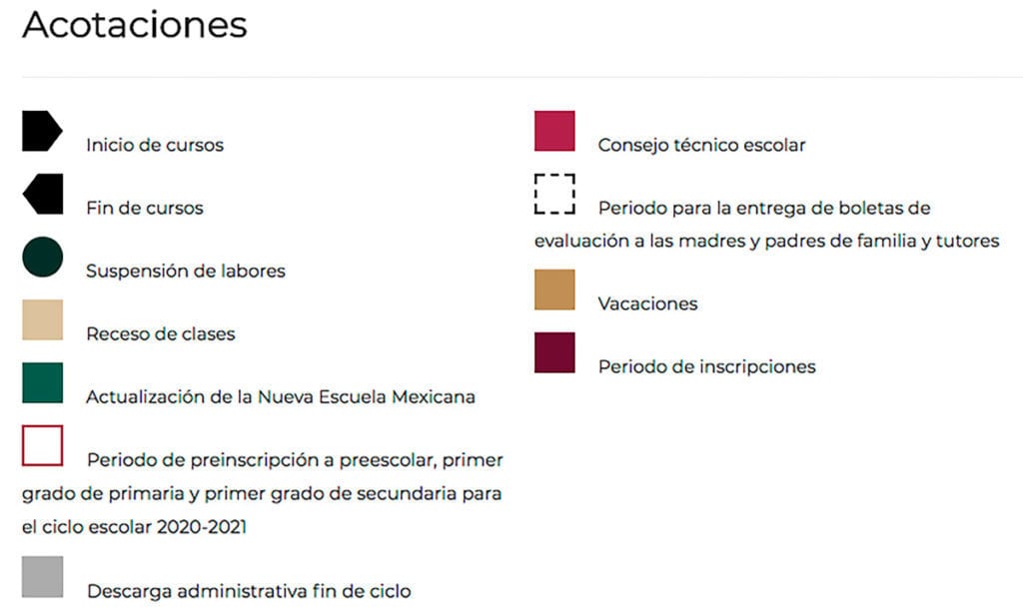Select the red-outlined preinscripción square icon
Viewport: 1023px width, 612px height.
(42, 446)
